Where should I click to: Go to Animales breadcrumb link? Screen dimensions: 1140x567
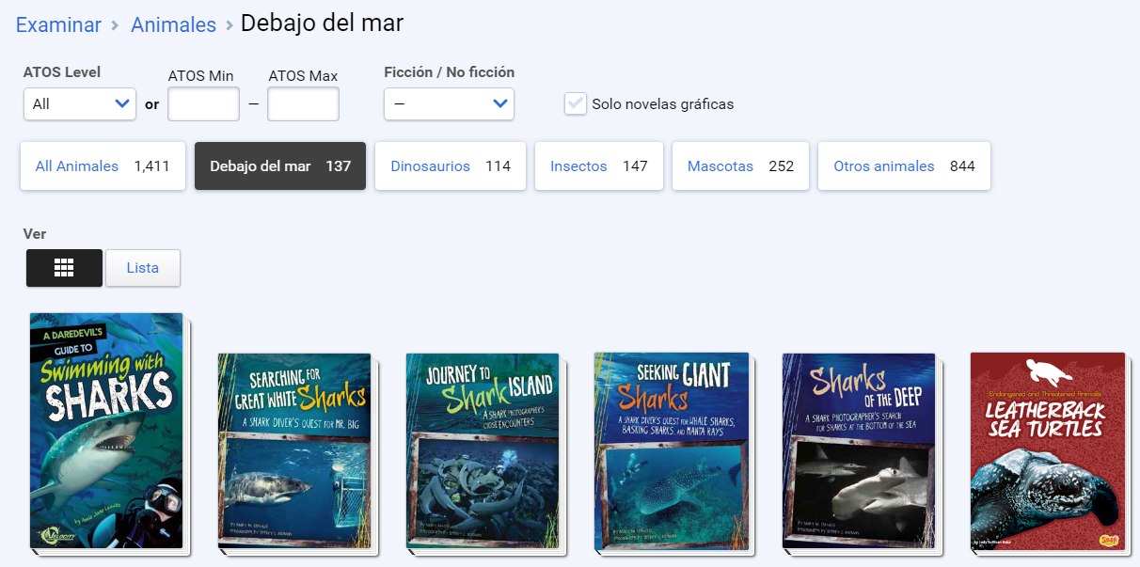pos(173,25)
